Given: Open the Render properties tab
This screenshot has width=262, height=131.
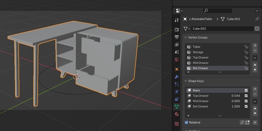Looking at the screenshot, I should click(x=177, y=29).
